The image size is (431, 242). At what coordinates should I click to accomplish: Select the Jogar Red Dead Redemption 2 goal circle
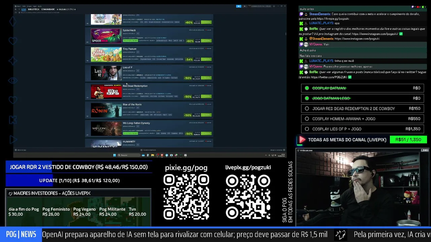click(x=307, y=109)
